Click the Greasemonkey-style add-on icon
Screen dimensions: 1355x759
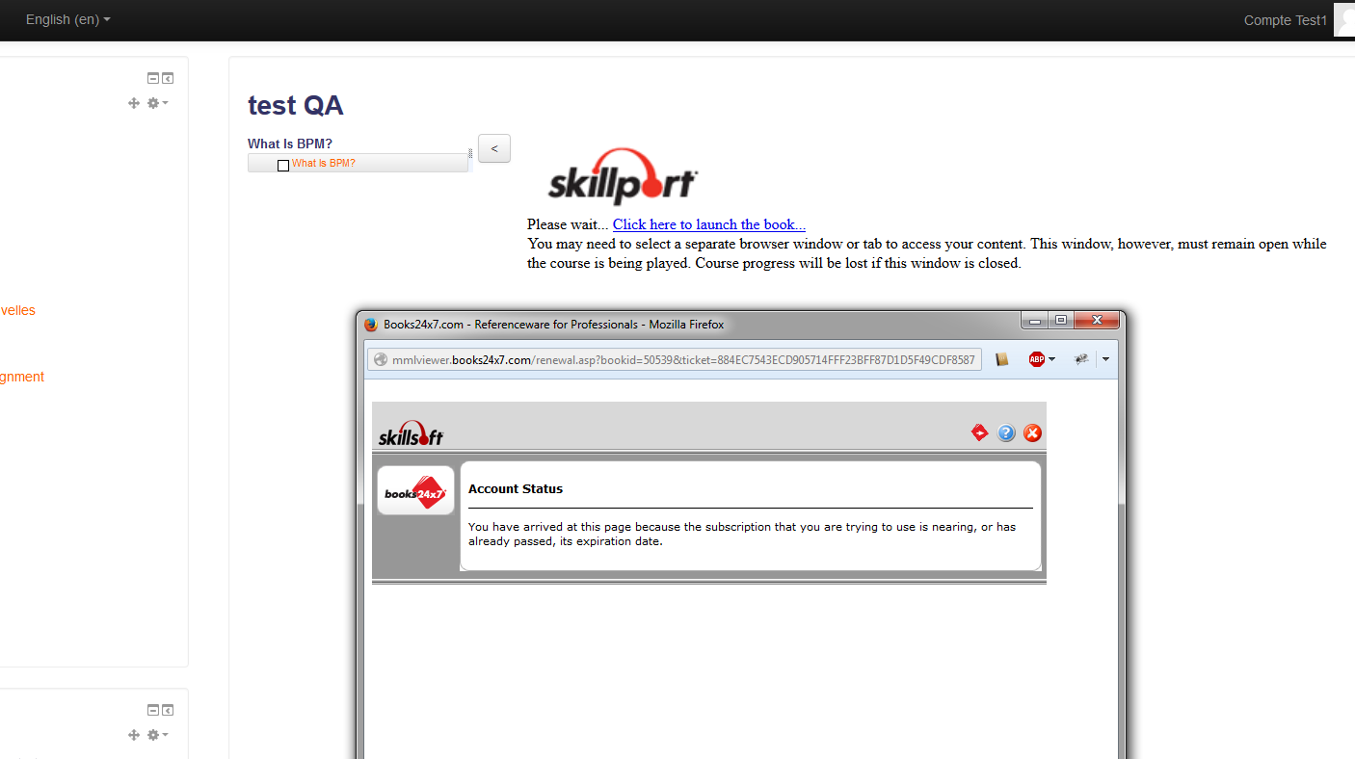pyautogui.click(x=1081, y=359)
